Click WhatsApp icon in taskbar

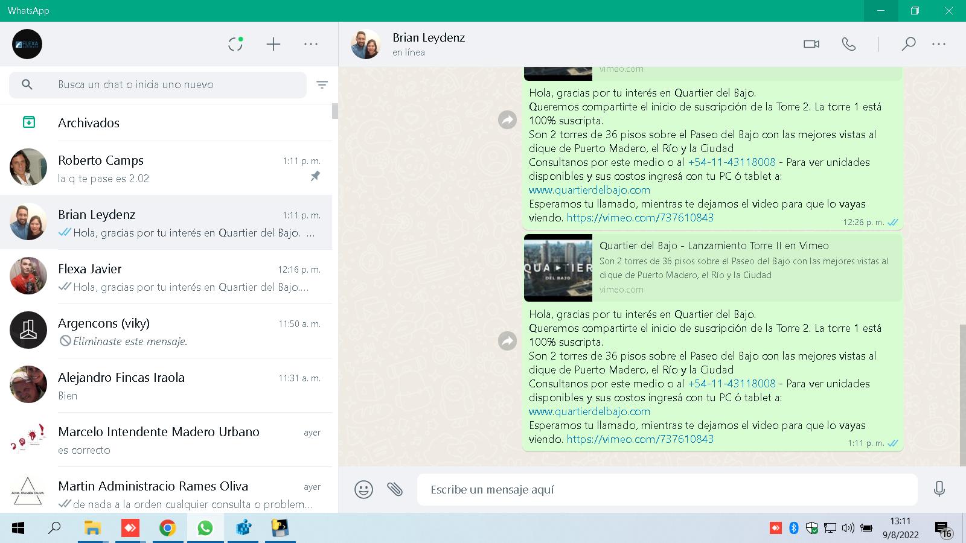click(x=205, y=529)
